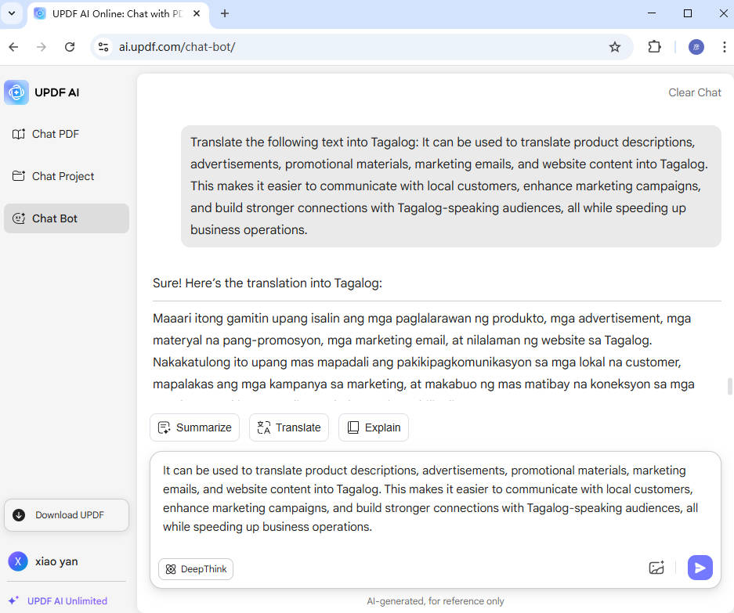Open Chrome profile avatar
Screen dimensions: 734x613
(x=696, y=47)
